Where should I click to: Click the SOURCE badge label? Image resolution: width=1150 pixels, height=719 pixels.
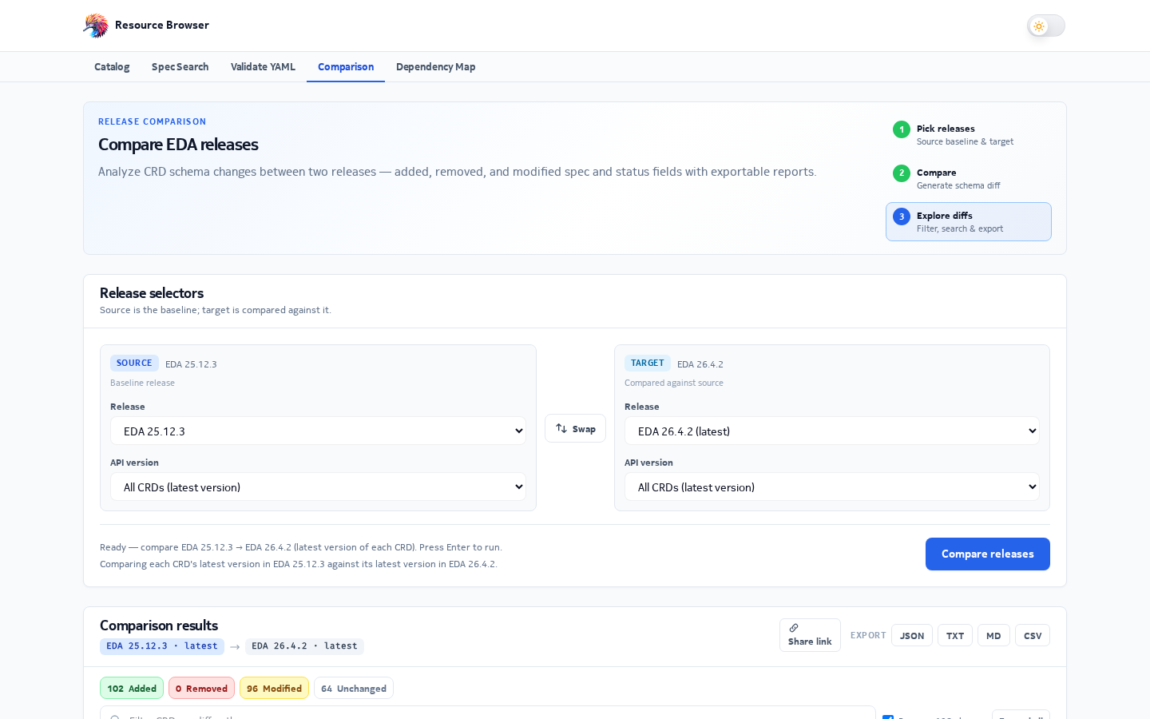click(134, 363)
